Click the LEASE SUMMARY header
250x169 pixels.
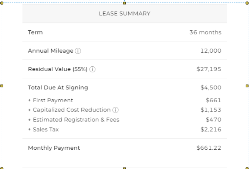[x=125, y=14]
